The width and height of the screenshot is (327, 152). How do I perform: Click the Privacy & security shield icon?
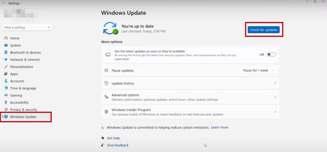point(6,110)
